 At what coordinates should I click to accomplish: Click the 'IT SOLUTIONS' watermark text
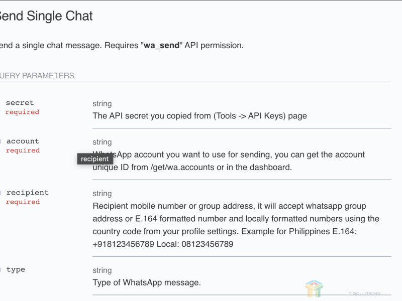point(363,293)
